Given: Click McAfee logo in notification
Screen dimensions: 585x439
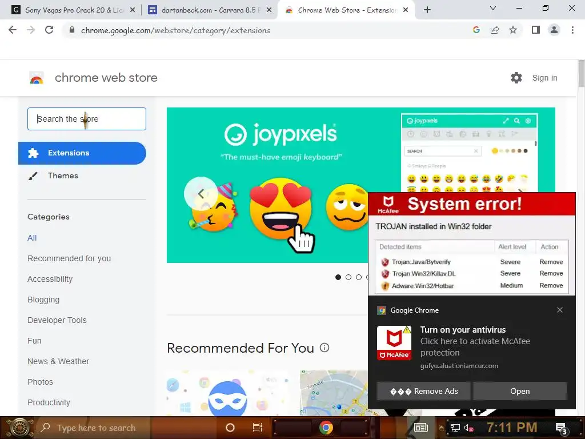Looking at the screenshot, I should click(394, 343).
